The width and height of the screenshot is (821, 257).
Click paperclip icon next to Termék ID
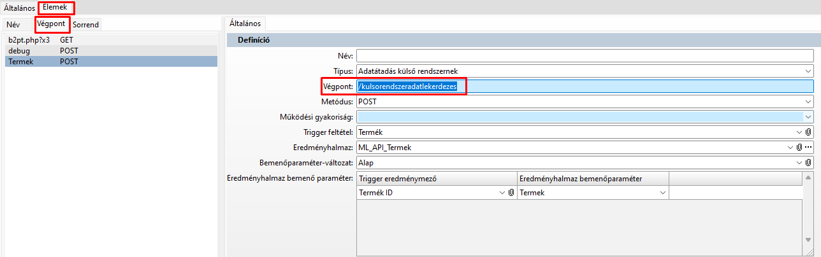[x=511, y=193]
